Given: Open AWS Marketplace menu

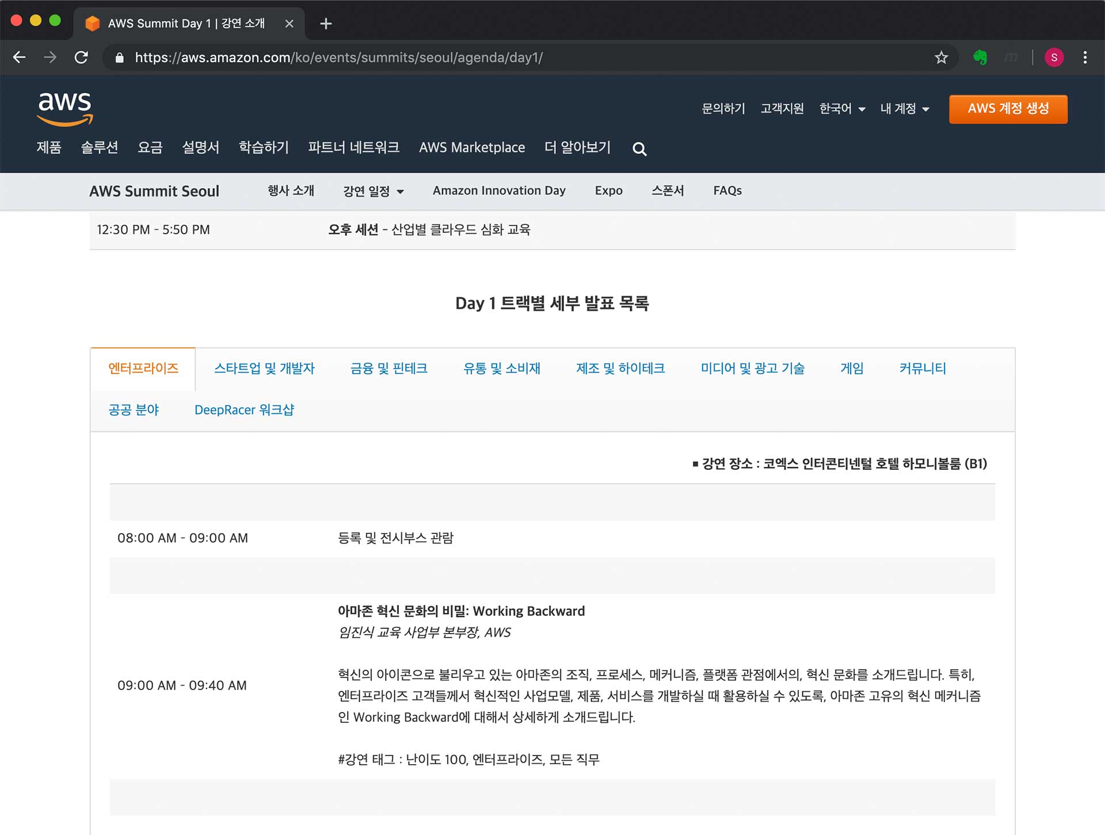Looking at the screenshot, I should pos(471,148).
